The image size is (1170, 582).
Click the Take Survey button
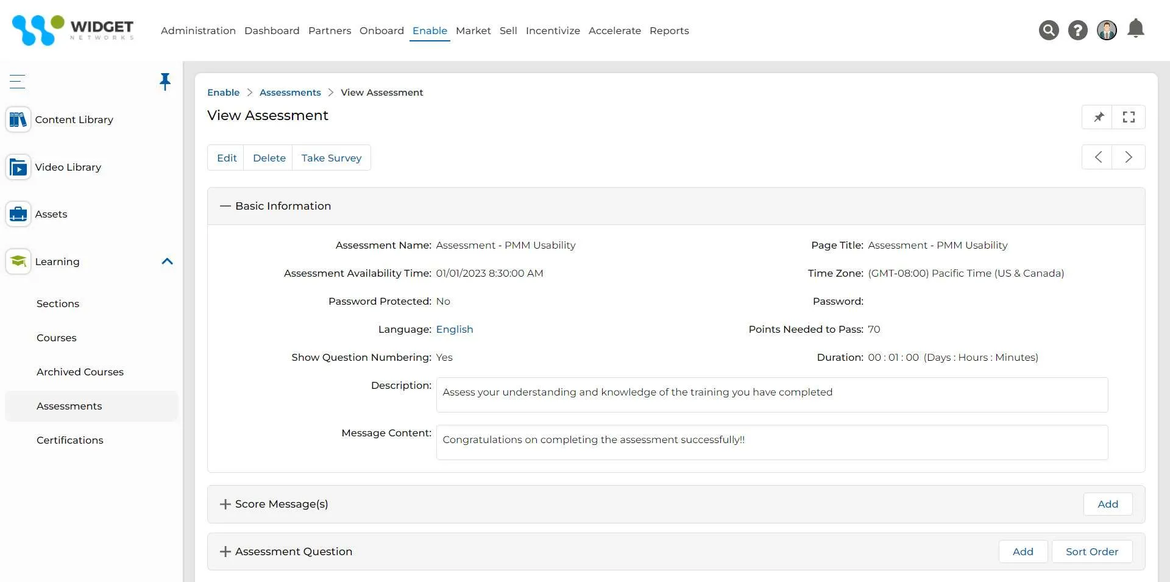pyautogui.click(x=331, y=158)
